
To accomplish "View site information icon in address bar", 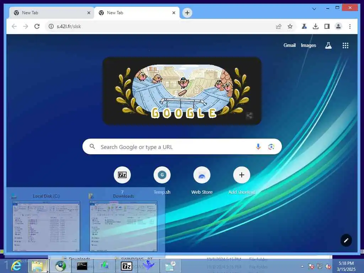I will point(51,26).
